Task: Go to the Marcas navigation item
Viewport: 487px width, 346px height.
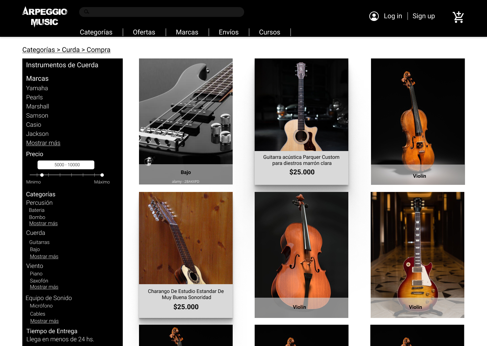Action: (x=187, y=32)
